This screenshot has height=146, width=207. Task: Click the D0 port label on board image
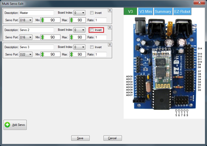(x=199, y=90)
